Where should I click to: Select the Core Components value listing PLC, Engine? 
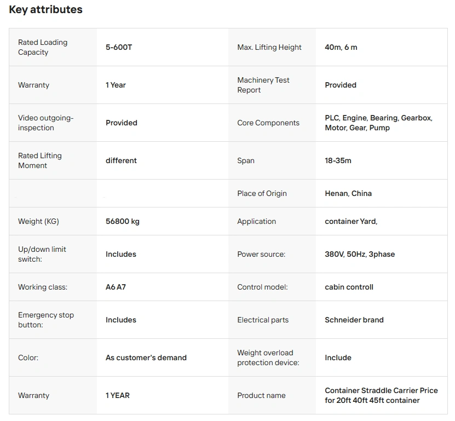pos(378,123)
